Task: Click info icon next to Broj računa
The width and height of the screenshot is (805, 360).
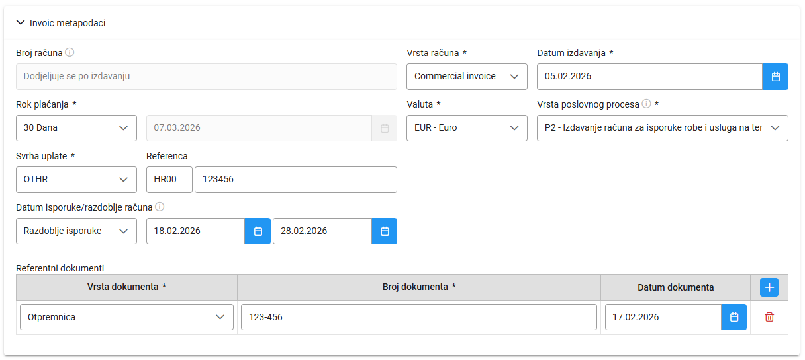Action: point(70,52)
